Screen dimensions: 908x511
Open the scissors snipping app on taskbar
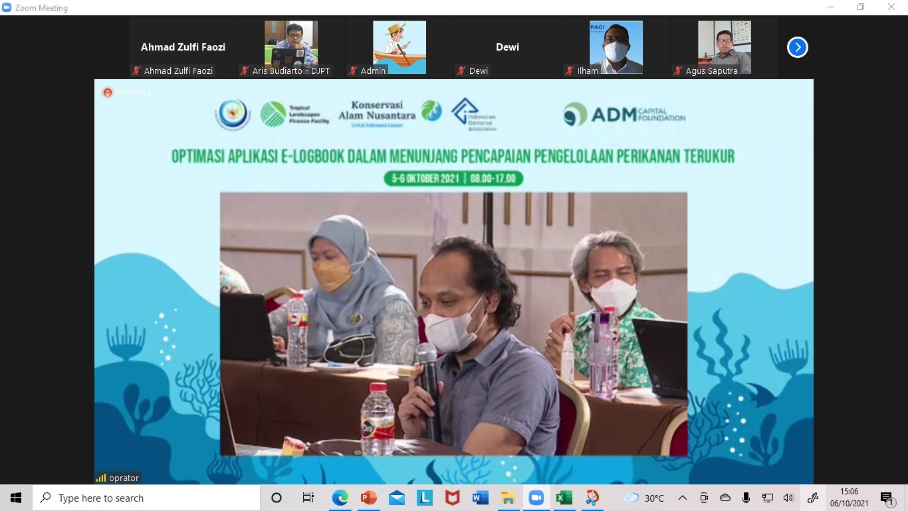point(592,498)
